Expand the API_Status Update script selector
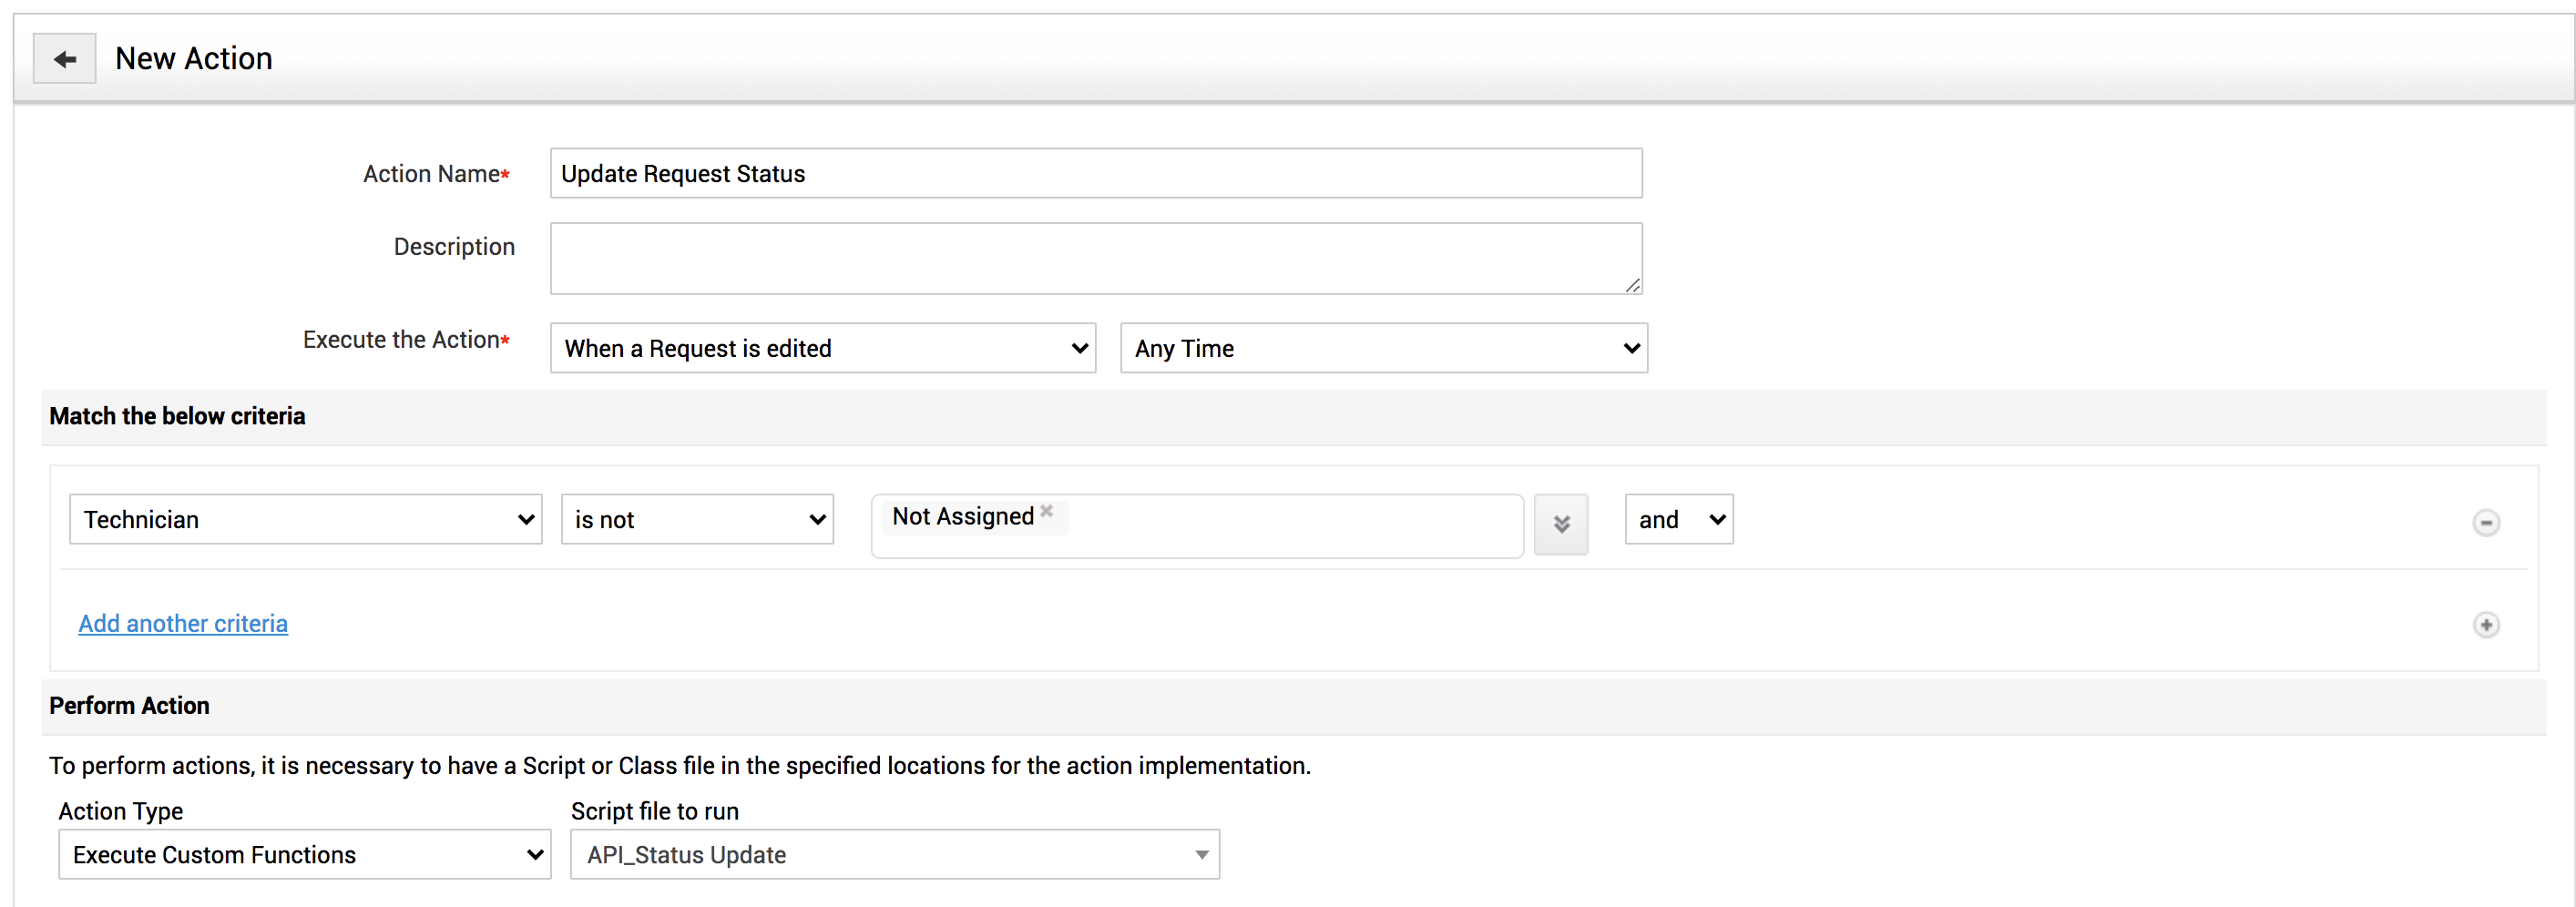2576x907 pixels. [x=894, y=855]
